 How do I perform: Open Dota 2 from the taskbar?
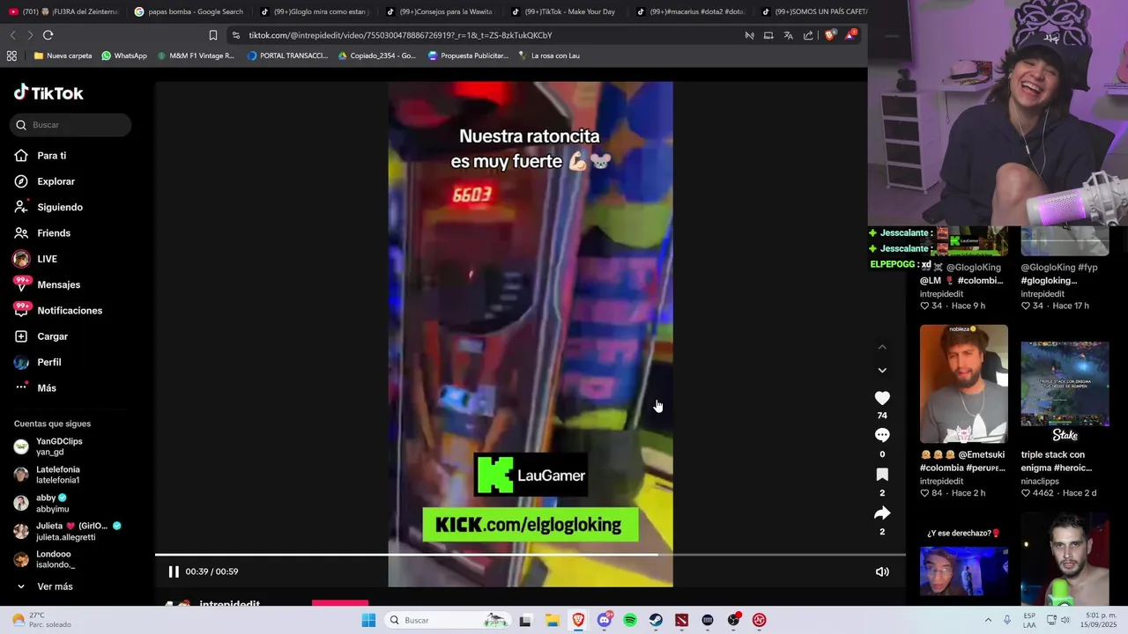coord(681,620)
